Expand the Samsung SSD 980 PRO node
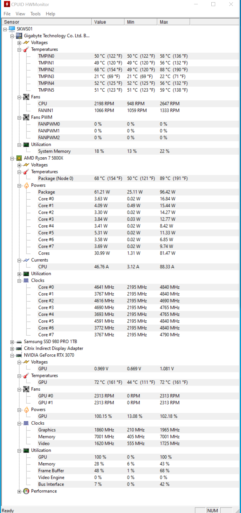This screenshot has width=241, height=513. (x=12, y=342)
